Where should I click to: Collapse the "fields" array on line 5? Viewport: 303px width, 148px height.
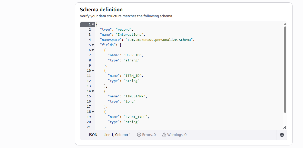coord(93,45)
